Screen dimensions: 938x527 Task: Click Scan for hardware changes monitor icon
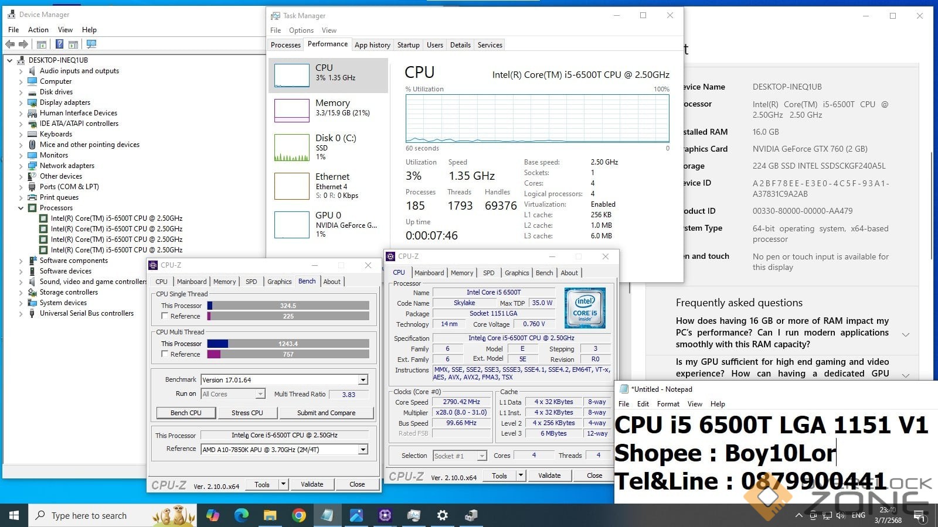(x=91, y=44)
